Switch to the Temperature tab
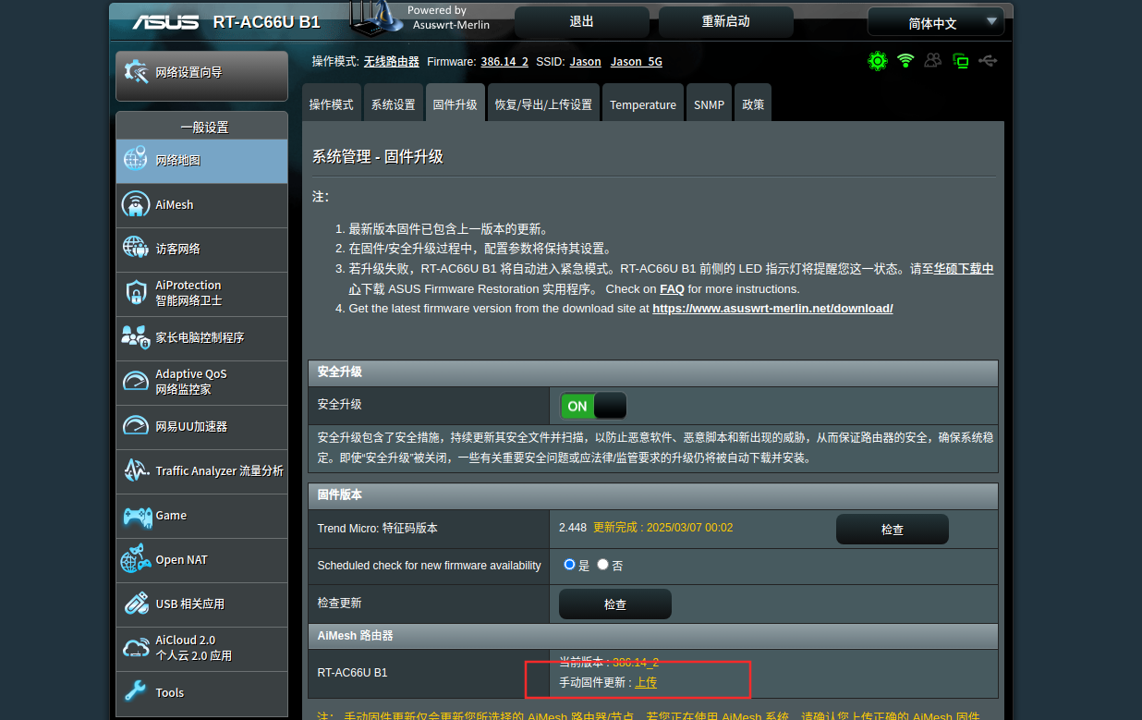The width and height of the screenshot is (1142, 720). [x=642, y=104]
